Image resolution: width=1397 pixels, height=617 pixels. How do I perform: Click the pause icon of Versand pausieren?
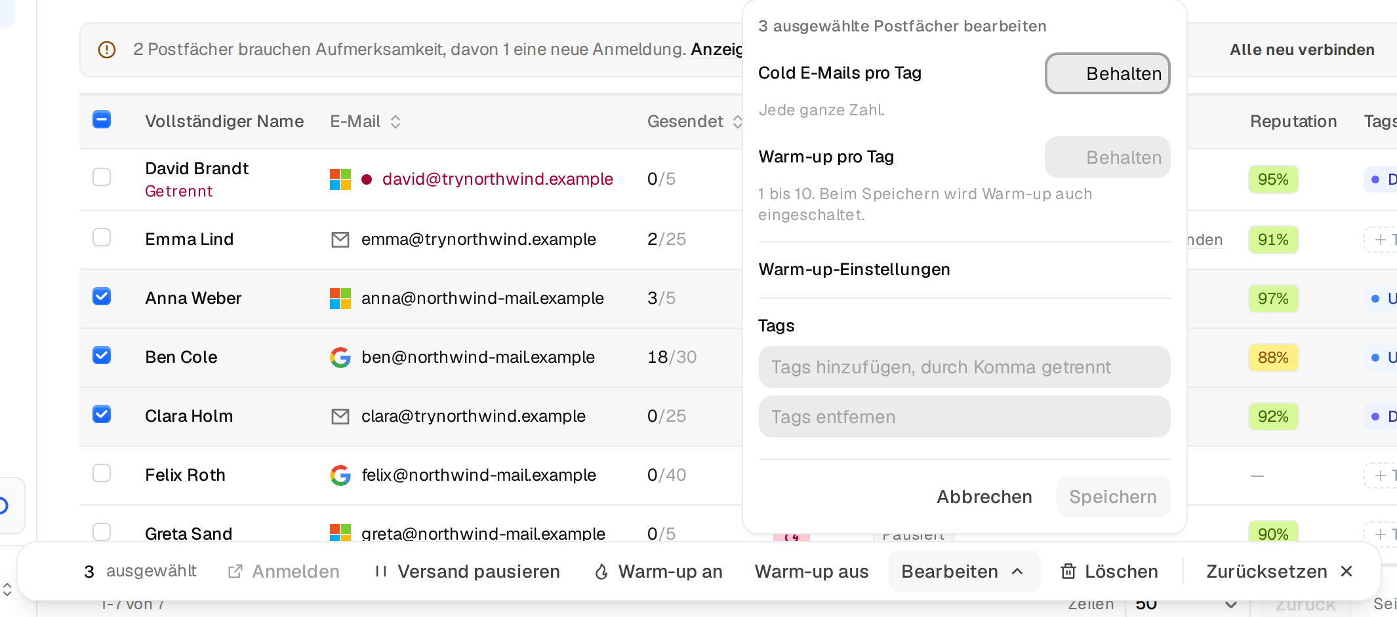click(x=381, y=572)
